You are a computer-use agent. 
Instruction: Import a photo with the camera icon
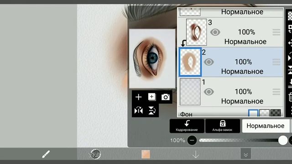click(165, 97)
